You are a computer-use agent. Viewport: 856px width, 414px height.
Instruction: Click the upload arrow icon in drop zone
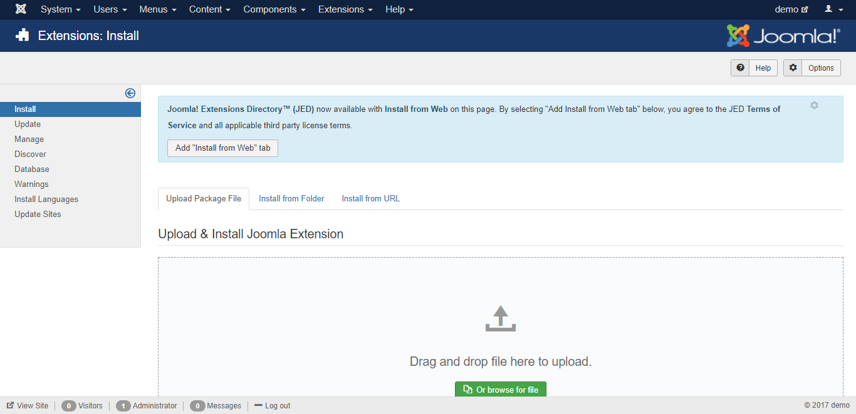click(500, 319)
